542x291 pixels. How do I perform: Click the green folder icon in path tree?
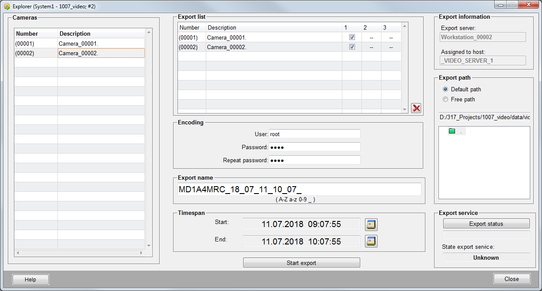(452, 131)
